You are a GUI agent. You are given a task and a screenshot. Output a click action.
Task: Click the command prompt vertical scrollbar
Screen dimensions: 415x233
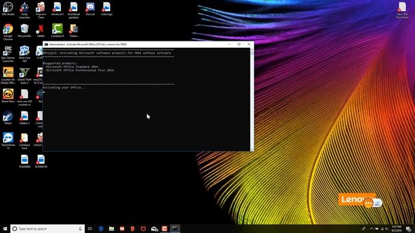[x=252, y=99]
